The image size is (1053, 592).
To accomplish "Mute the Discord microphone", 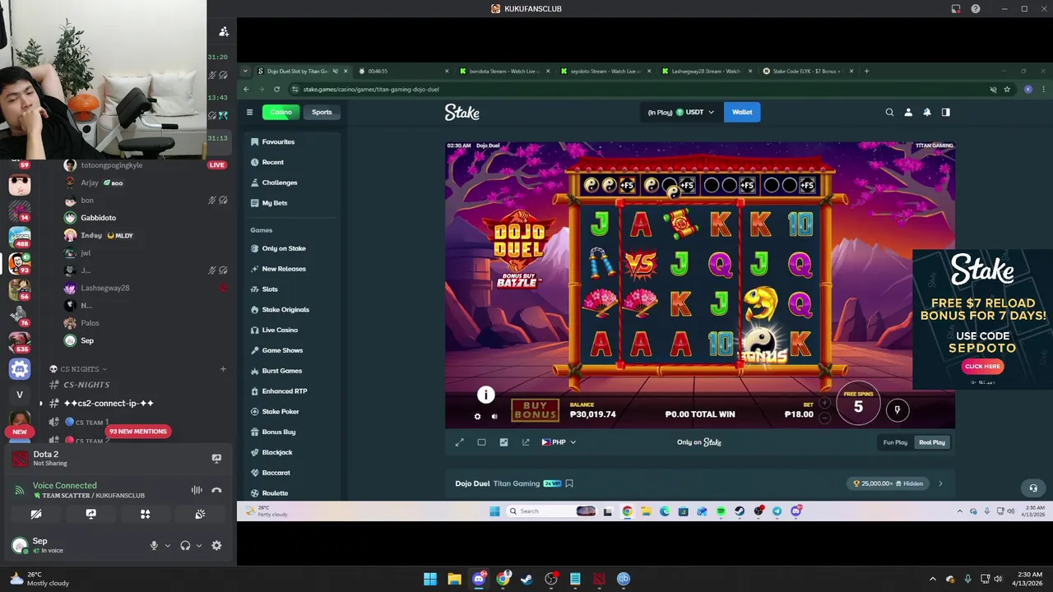I will 154,545.
